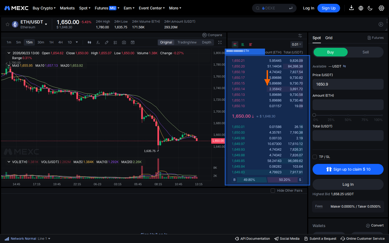The height and width of the screenshot is (243, 389).
Task: Click the Compare PK icon
Action: (x=204, y=35)
